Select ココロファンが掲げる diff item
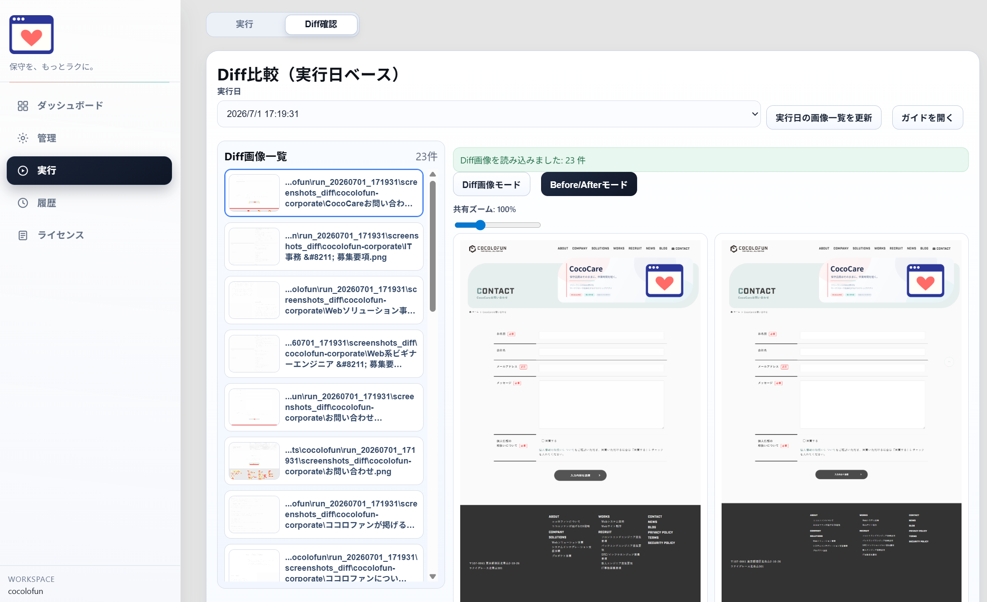This screenshot has width=987, height=602. pyautogui.click(x=324, y=514)
